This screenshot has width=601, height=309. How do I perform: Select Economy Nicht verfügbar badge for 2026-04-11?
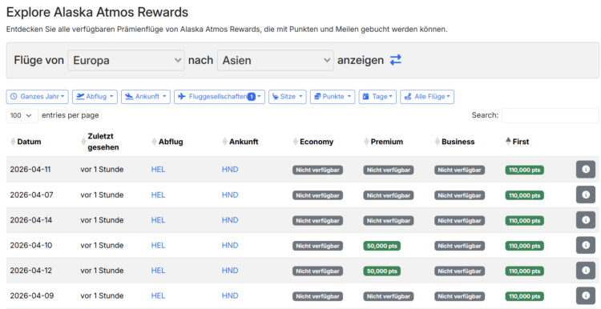click(318, 170)
